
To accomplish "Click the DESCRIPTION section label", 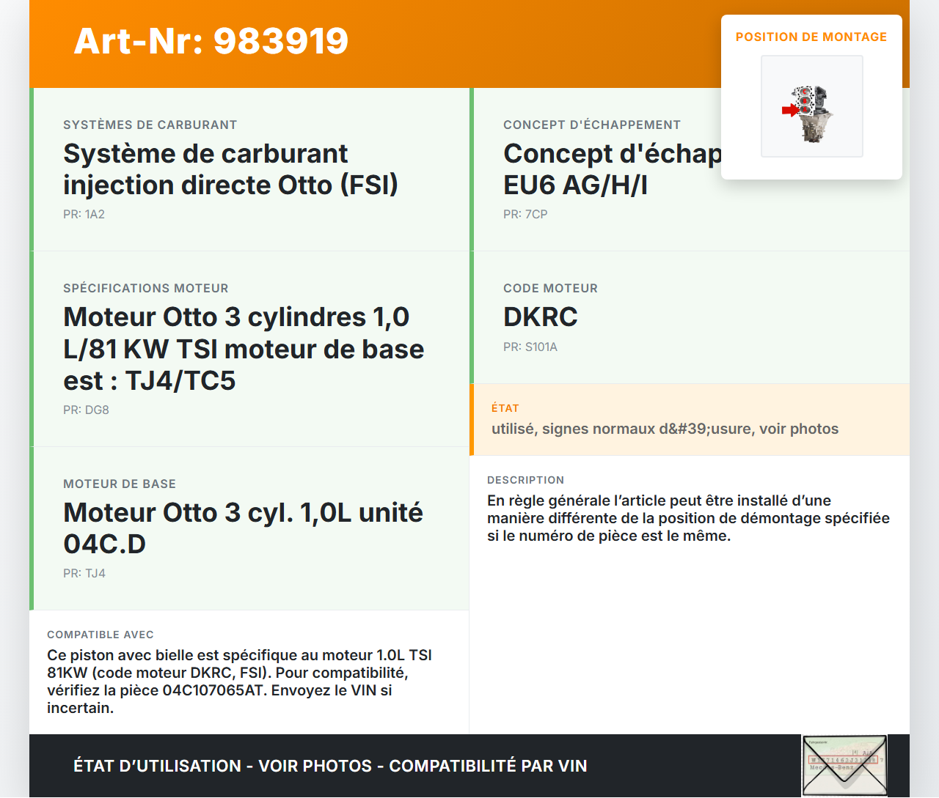I will pos(525,480).
